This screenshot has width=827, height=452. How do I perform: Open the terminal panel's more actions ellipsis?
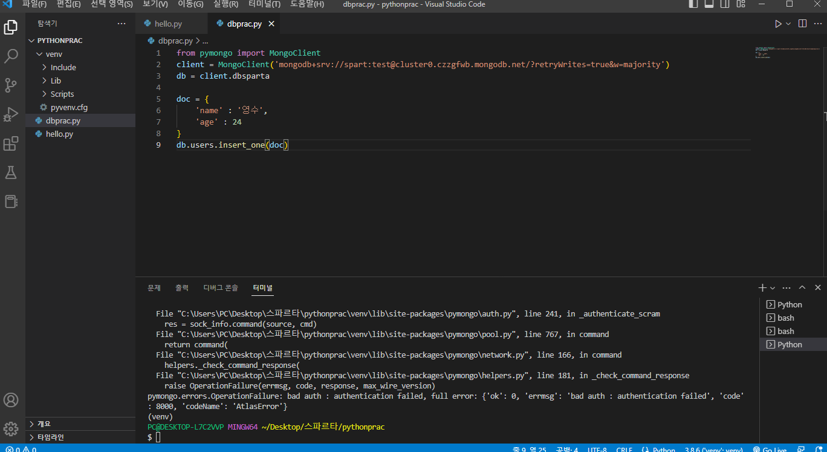(786, 288)
